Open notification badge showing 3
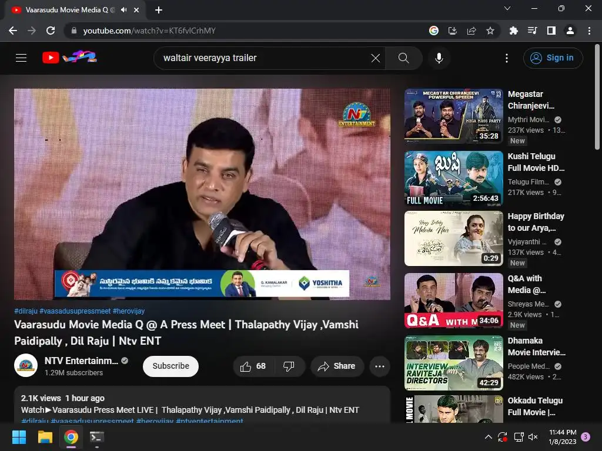Viewport: 602px width, 451px height. click(586, 437)
